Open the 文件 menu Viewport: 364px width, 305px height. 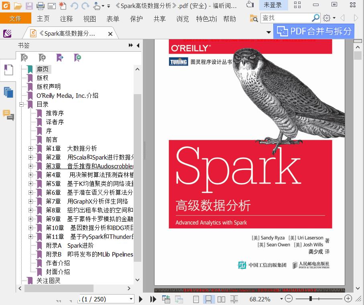pos(15,18)
